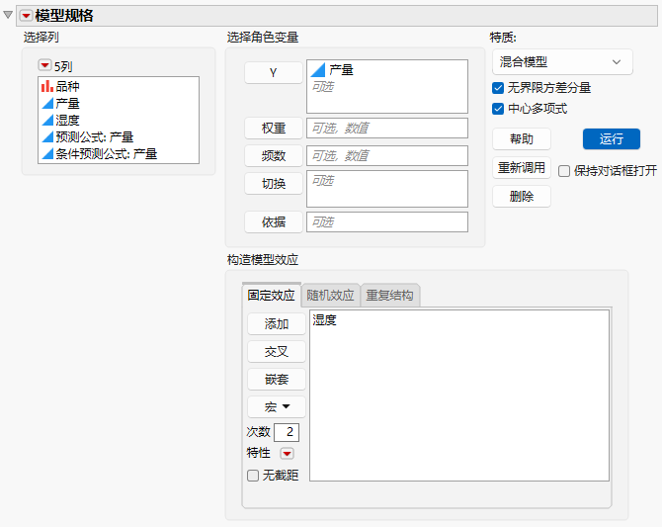Screen dimensions: 662x527
Task: Open the 宏 macros dropdown button
Action: (277, 407)
